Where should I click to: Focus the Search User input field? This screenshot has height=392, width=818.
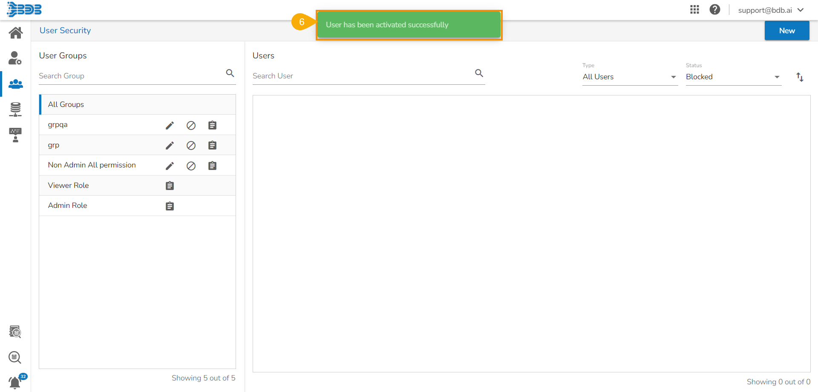coord(362,76)
